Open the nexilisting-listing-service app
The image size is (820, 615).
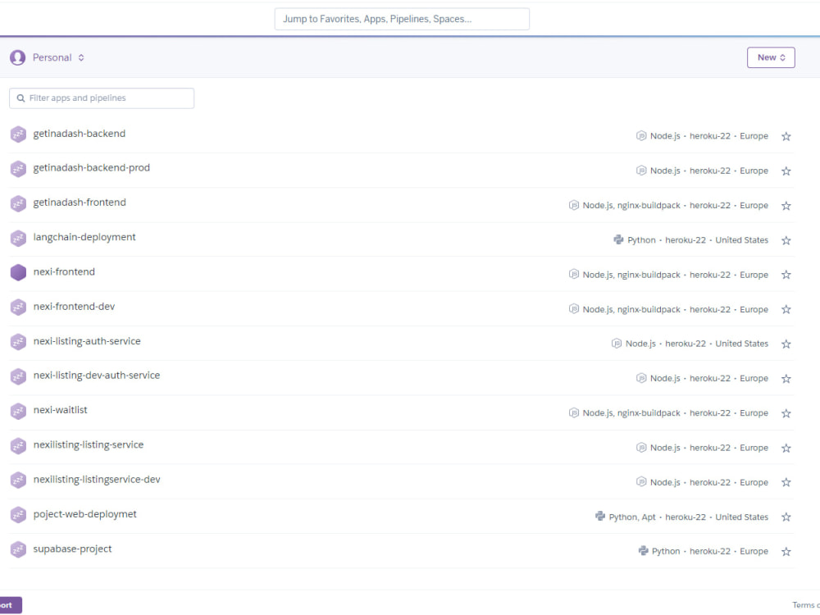coord(89,445)
